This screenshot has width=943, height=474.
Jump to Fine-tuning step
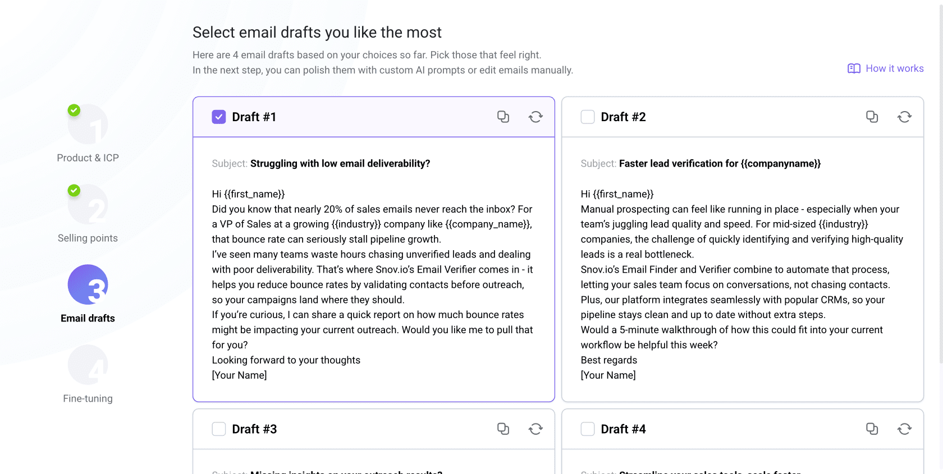point(88,365)
